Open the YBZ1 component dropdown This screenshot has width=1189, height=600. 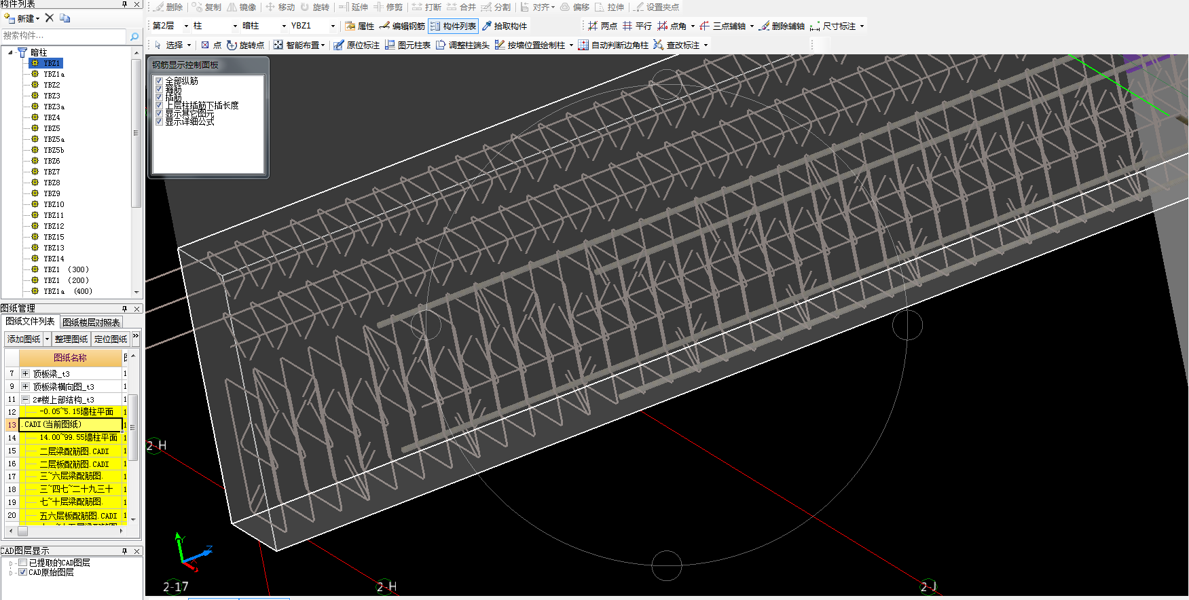pyautogui.click(x=333, y=26)
